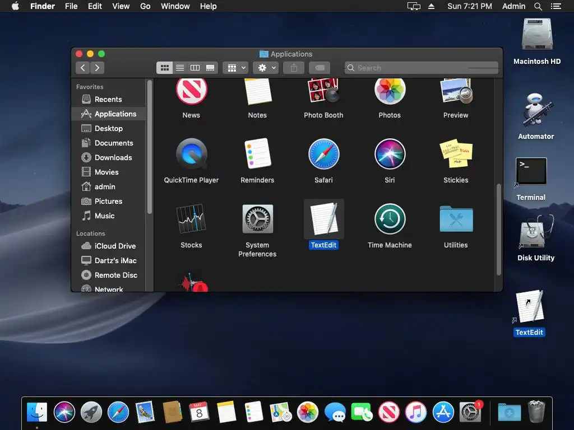The image size is (574, 430).
Task: Open the Action gear dropdown menu
Action: (266, 68)
